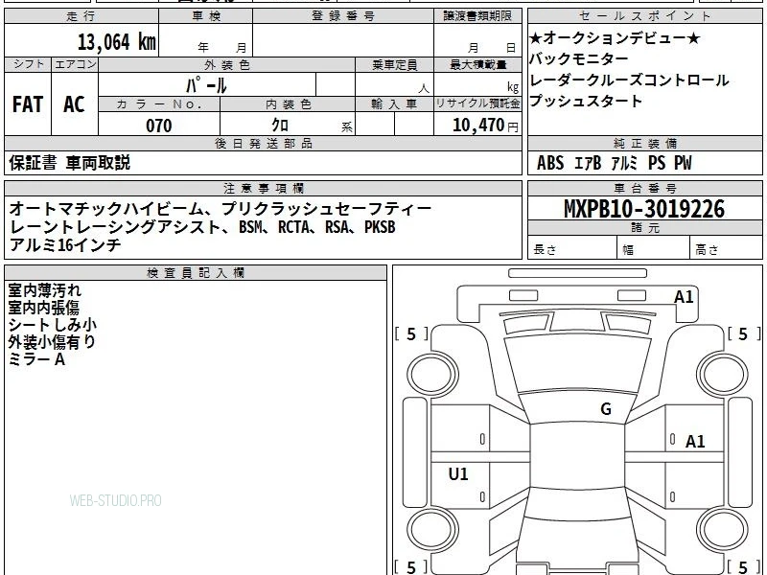The image size is (767, 575).
Task: Select the 車両取説 entry
Action: pyautogui.click(x=98, y=163)
